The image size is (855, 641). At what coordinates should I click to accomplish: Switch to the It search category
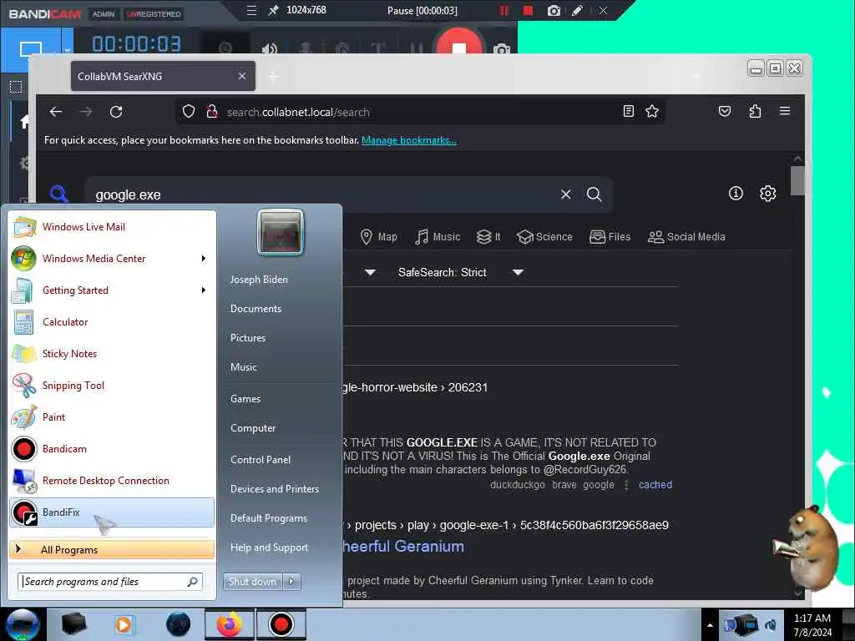tap(488, 237)
